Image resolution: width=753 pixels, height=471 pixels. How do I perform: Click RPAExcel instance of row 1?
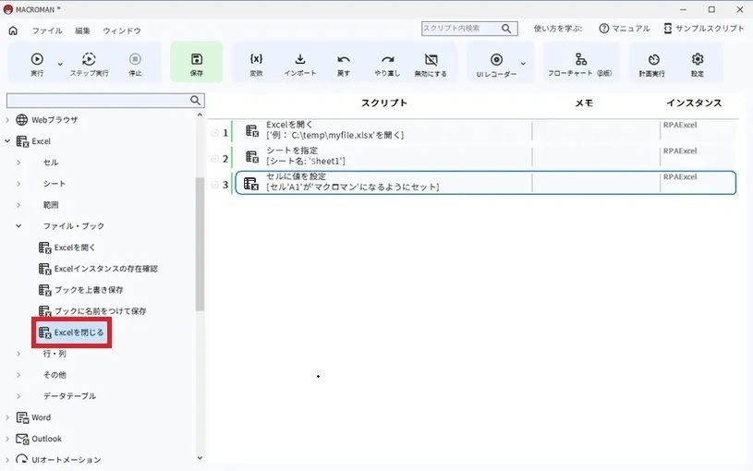[679, 125]
